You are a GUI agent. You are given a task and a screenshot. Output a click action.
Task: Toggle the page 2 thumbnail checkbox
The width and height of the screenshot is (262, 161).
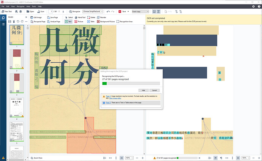coord(11,68)
